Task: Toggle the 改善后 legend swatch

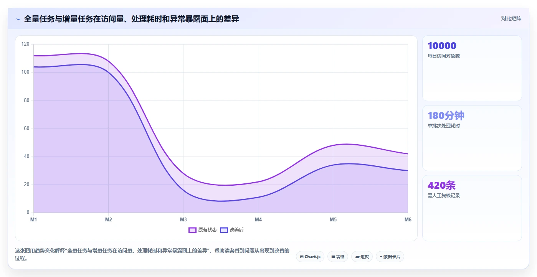Action: pyautogui.click(x=224, y=230)
